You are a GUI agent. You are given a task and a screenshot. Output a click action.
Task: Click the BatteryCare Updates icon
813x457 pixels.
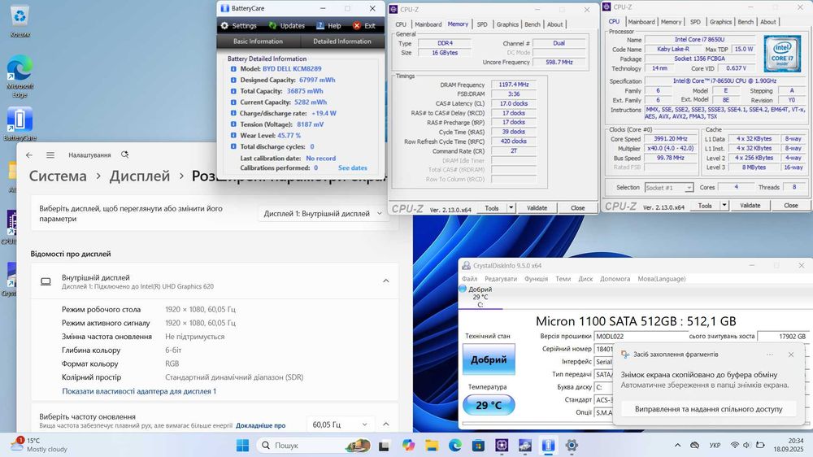pos(272,25)
